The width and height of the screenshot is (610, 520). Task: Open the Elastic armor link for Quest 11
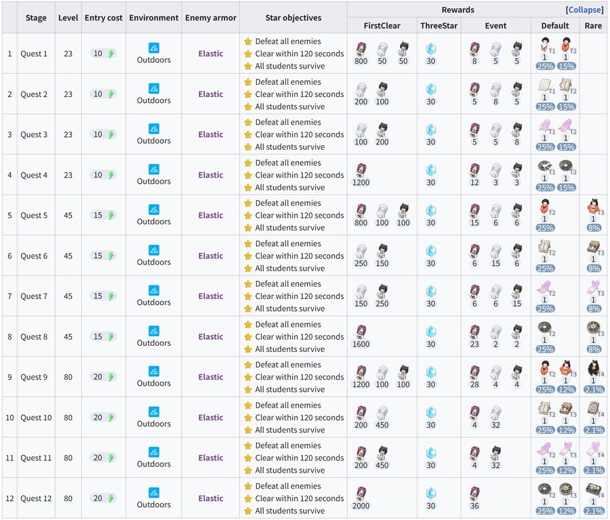tap(210, 458)
